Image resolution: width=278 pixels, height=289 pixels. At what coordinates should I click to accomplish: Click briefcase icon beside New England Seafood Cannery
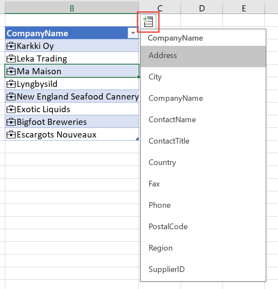(x=11, y=97)
